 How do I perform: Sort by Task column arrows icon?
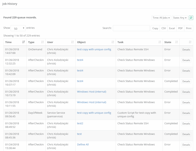tap(159, 42)
